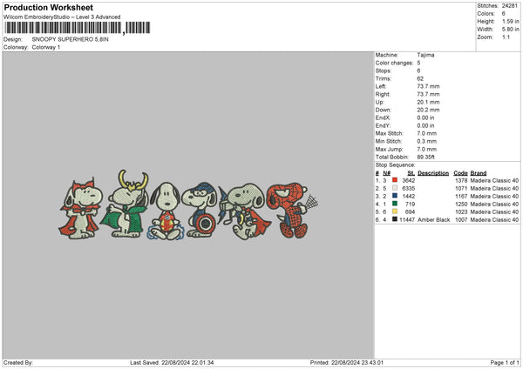
Task: Click the 'Stop Sequence:' heading
Action: click(x=395, y=165)
